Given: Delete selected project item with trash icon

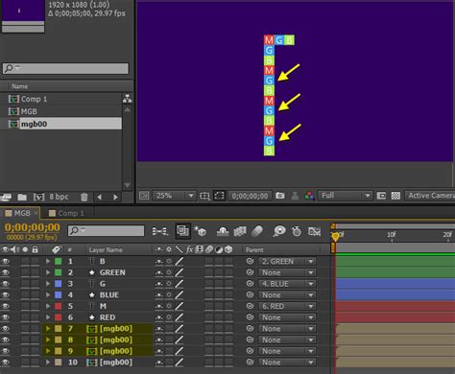Looking at the screenshot, I should pyautogui.click(x=84, y=197).
